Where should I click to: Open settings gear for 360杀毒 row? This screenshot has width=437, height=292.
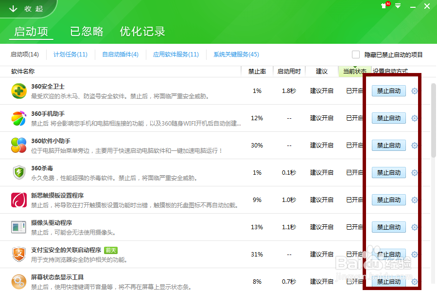[x=415, y=172]
